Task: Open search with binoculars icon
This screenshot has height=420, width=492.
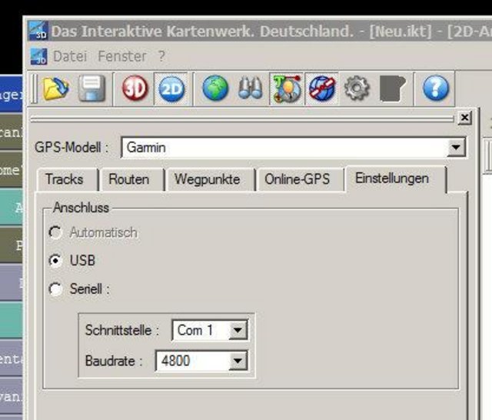Action: point(250,88)
